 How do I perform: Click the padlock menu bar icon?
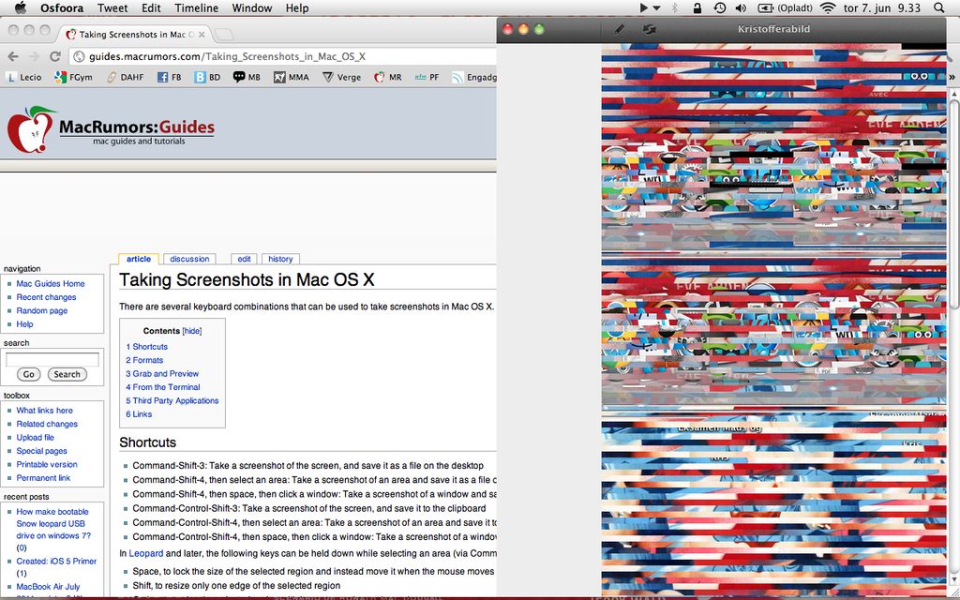697,7
